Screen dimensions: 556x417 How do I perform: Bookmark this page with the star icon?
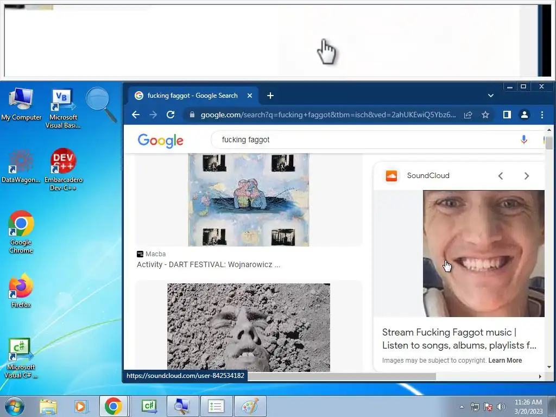pyautogui.click(x=485, y=115)
